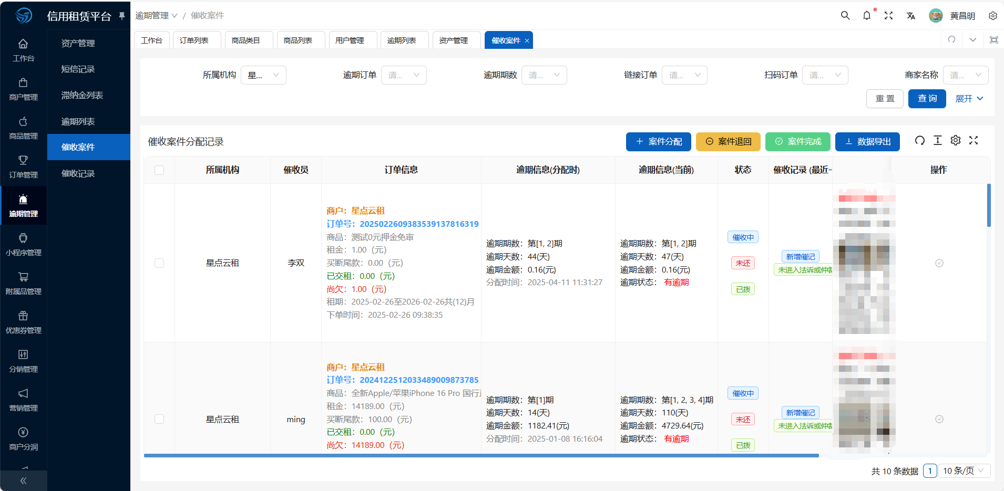Refresh the current tab page icon
The height and width of the screenshot is (491, 1004).
[x=951, y=39]
